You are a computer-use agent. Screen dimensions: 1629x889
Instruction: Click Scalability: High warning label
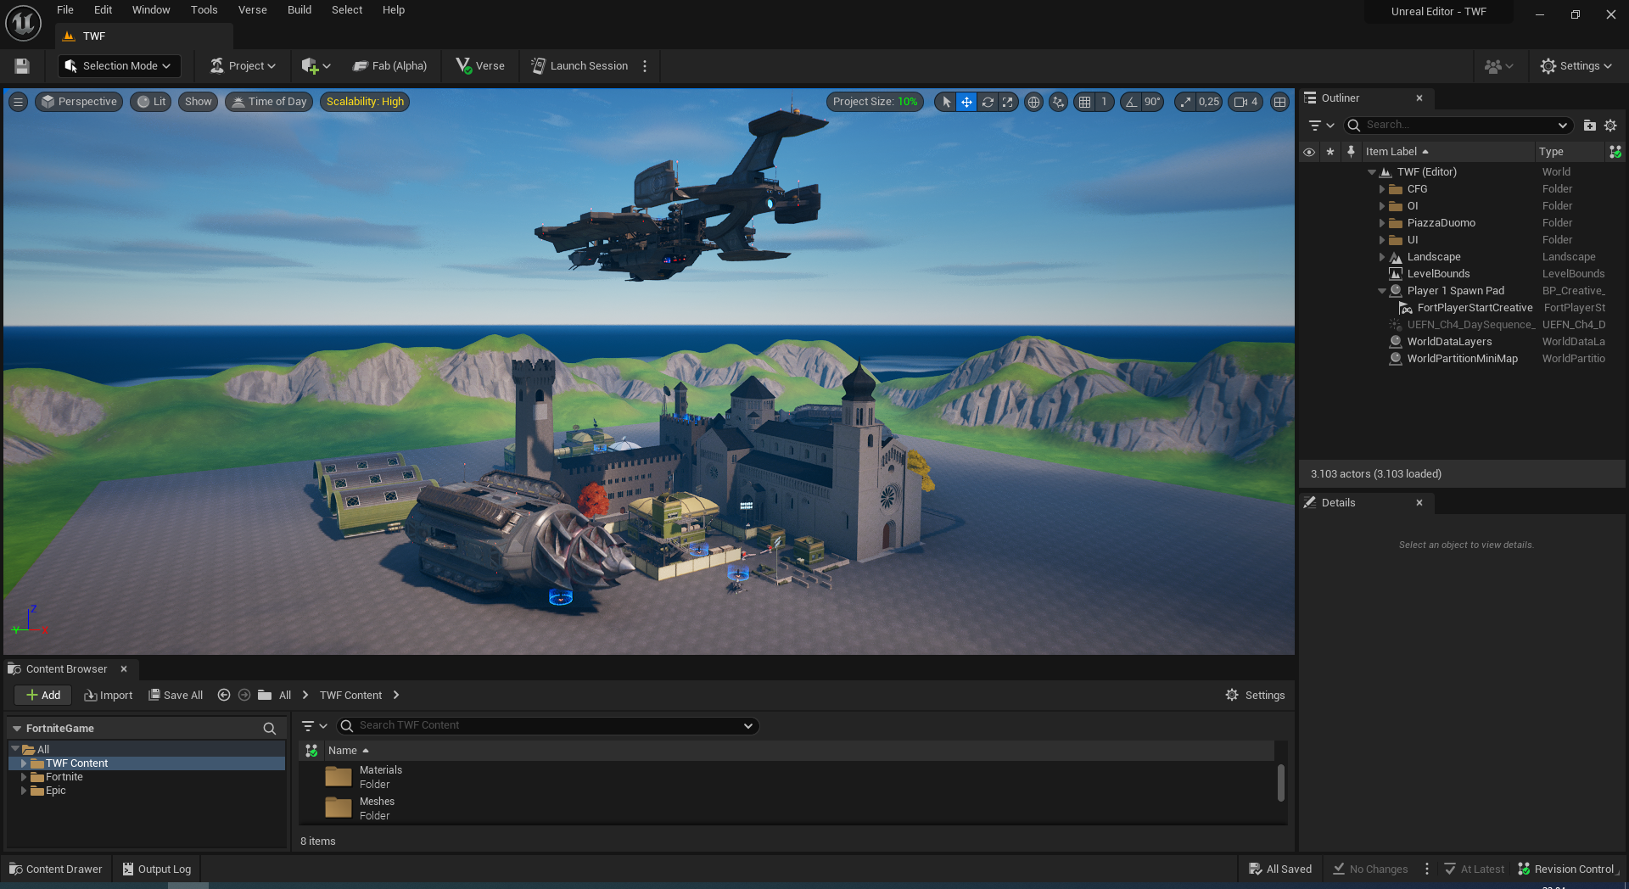point(365,102)
